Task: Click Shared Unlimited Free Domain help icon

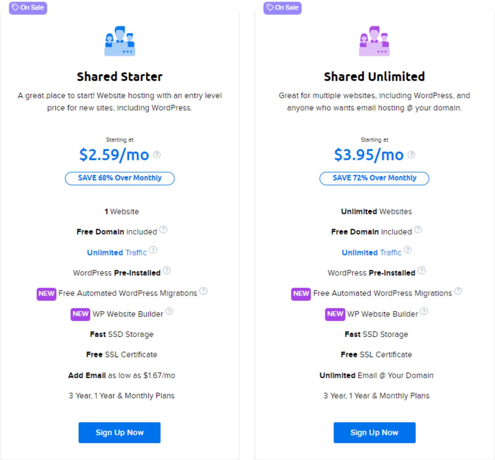Action: (x=418, y=230)
